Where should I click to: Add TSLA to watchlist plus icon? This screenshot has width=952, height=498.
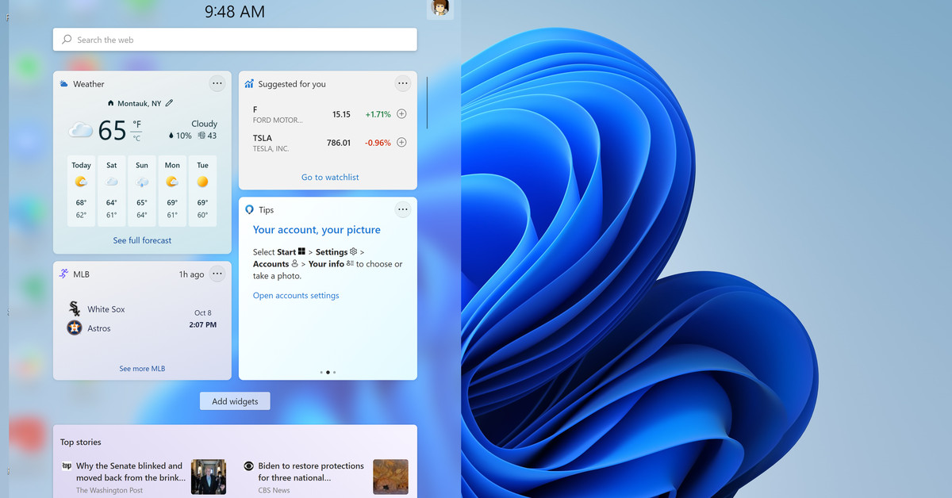point(401,143)
